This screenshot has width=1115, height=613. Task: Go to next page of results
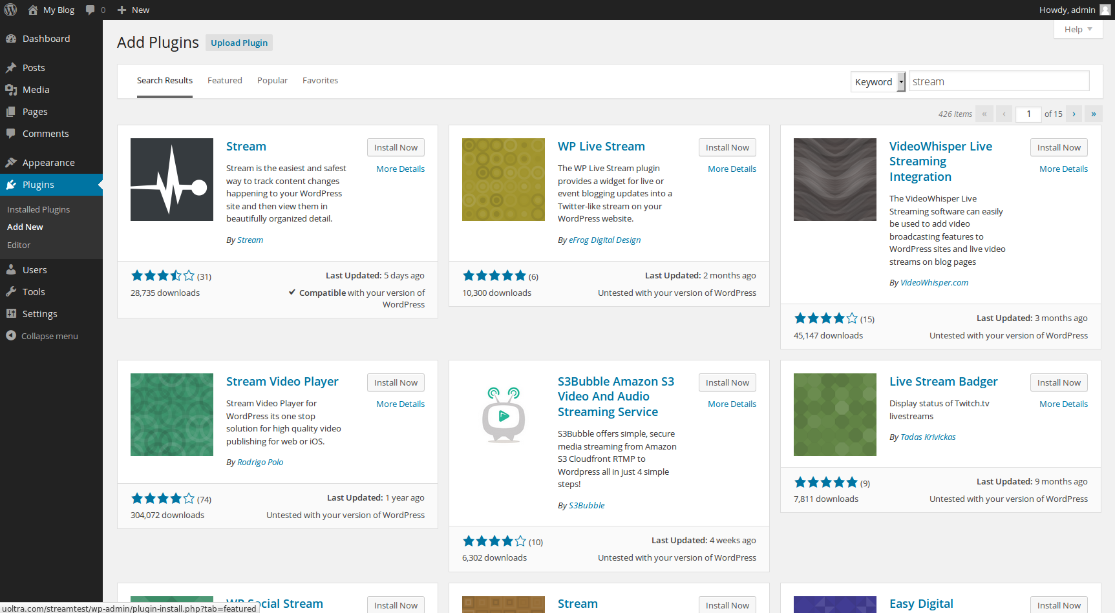coord(1074,114)
